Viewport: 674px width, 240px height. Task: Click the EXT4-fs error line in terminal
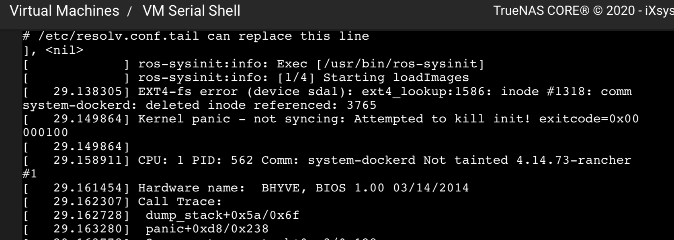[327, 92]
